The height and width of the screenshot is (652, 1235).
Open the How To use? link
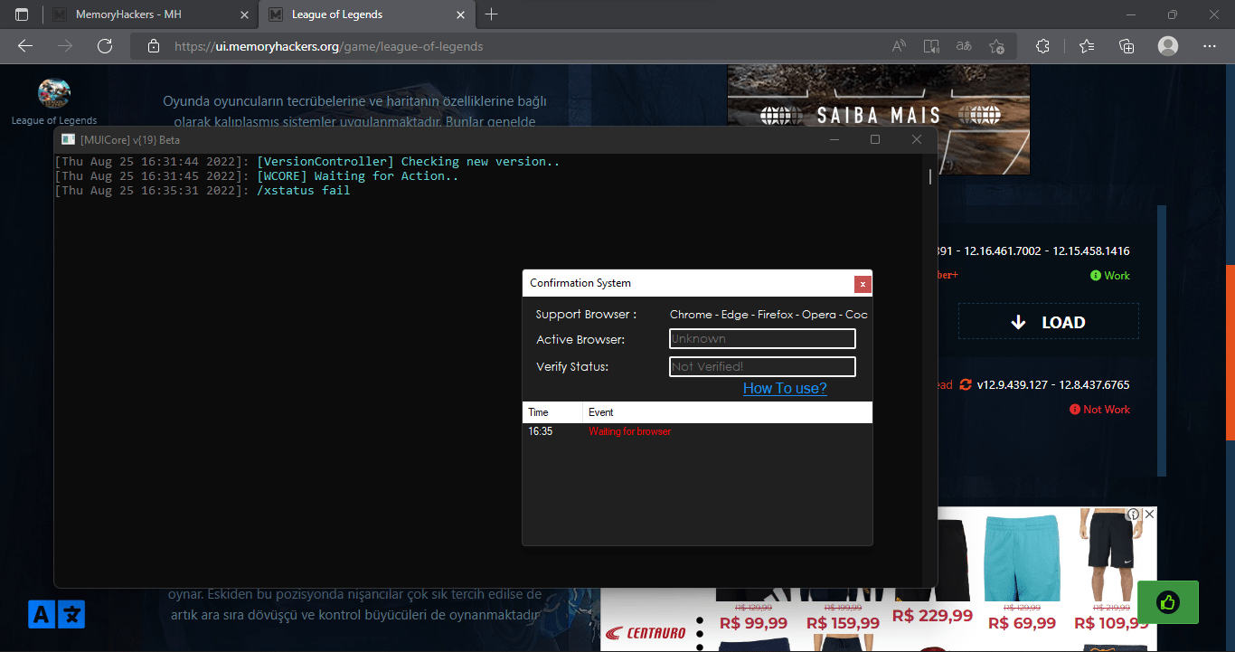(785, 388)
